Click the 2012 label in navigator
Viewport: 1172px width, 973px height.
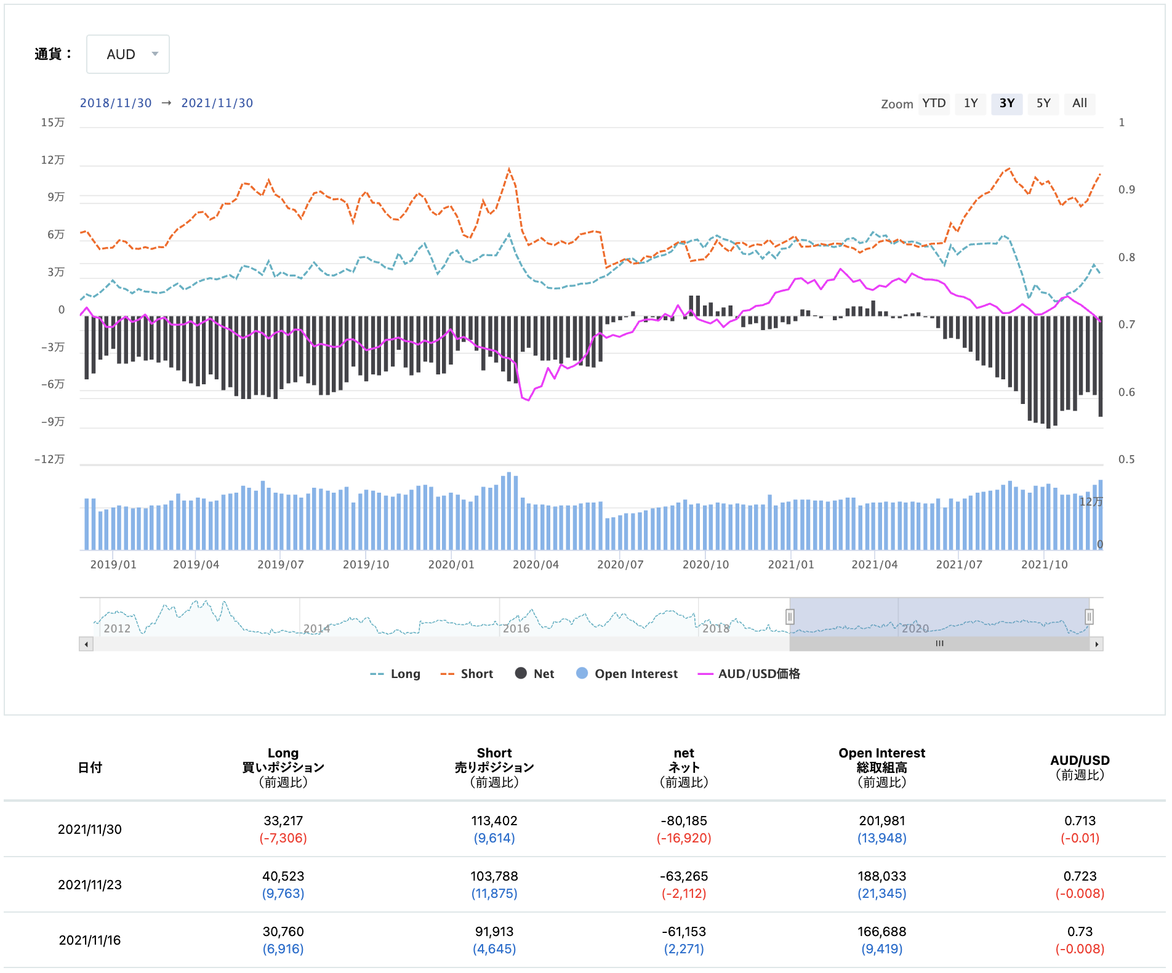pyautogui.click(x=117, y=628)
